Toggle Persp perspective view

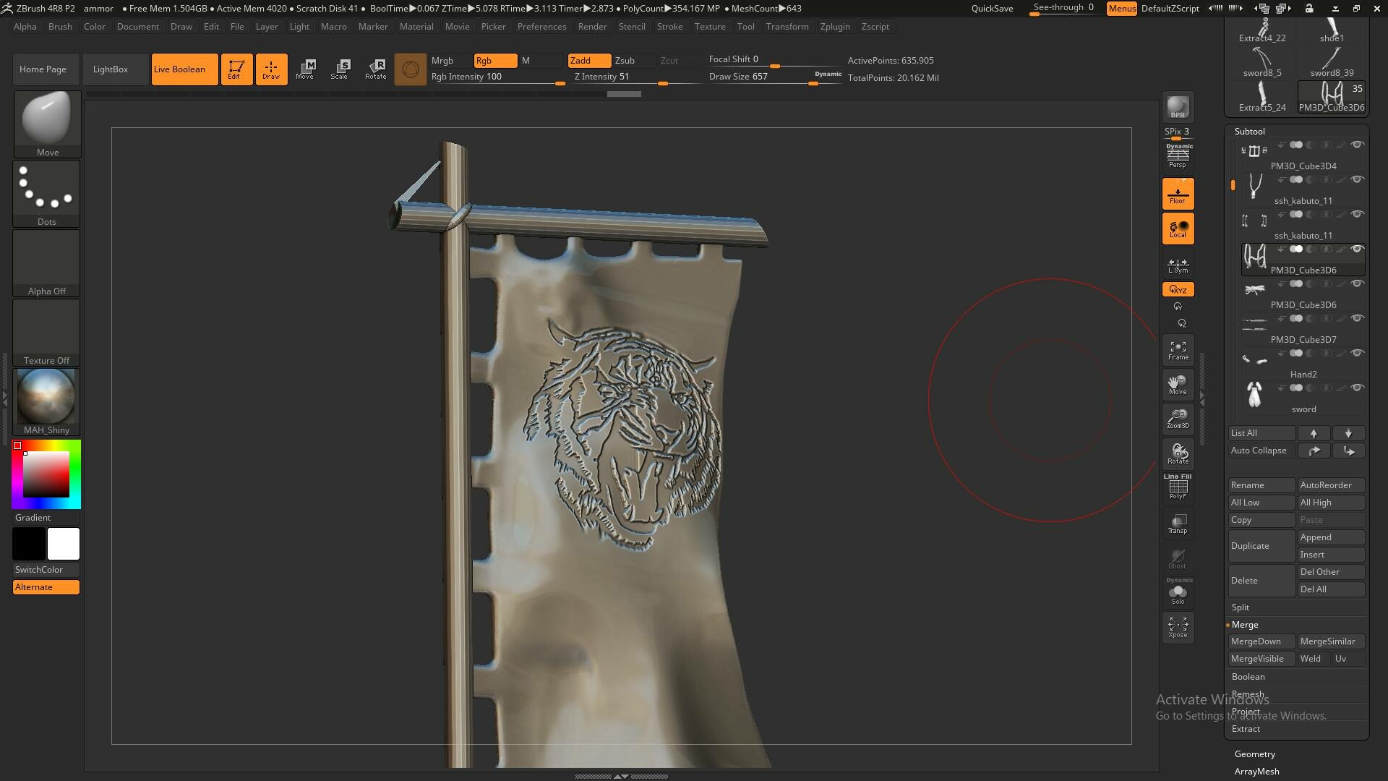tap(1178, 157)
